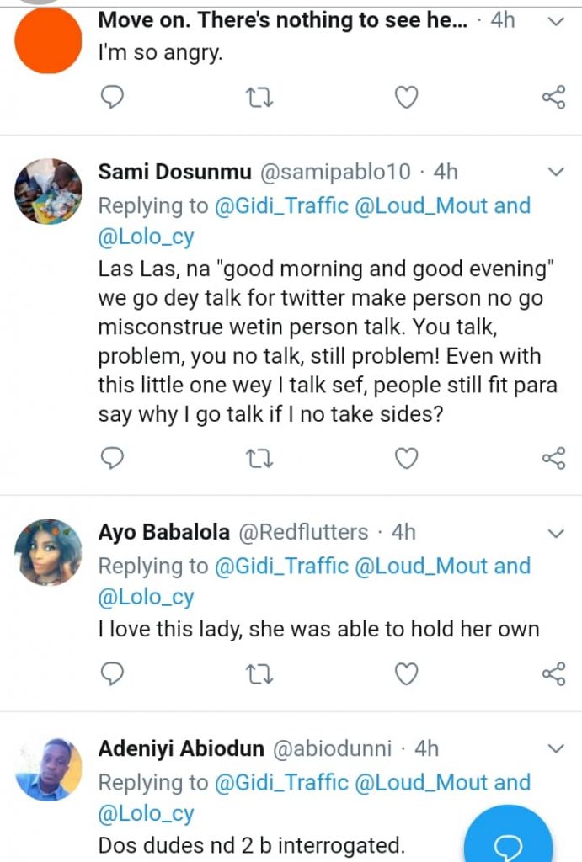Like the "I'm so angry" tweet

pos(407,98)
